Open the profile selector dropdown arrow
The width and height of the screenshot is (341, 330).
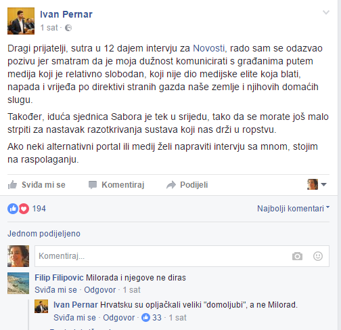tap(324, 184)
